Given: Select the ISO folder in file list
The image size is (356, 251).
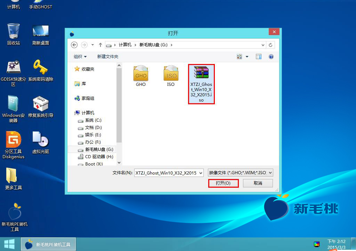Looking at the screenshot, I should (x=171, y=76).
